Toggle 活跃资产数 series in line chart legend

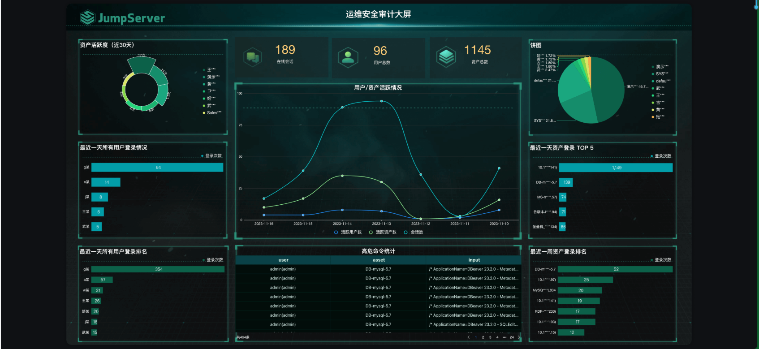click(x=383, y=232)
